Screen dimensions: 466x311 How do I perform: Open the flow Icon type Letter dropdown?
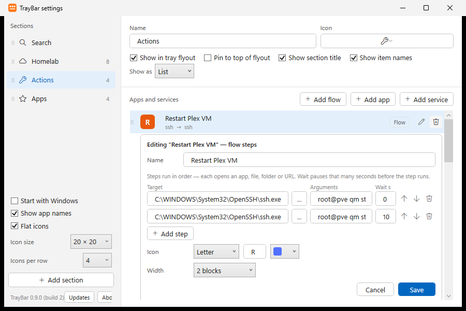tap(216, 252)
